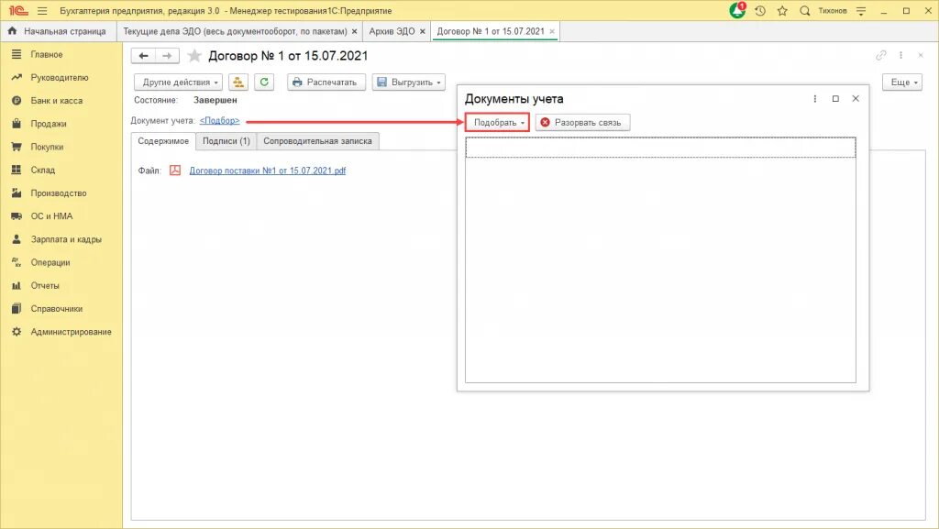Click the Завершен status text

click(x=215, y=100)
